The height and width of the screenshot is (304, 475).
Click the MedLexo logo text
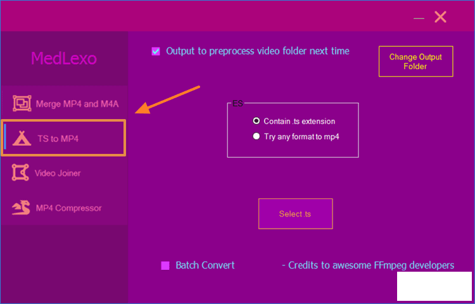coord(64,58)
